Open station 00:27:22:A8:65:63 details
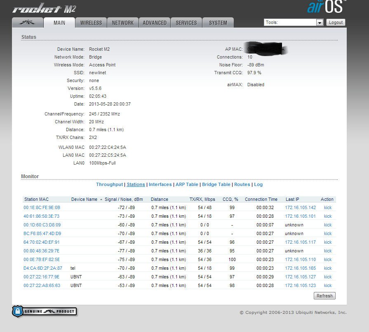369x332 pixels. pos(42,285)
